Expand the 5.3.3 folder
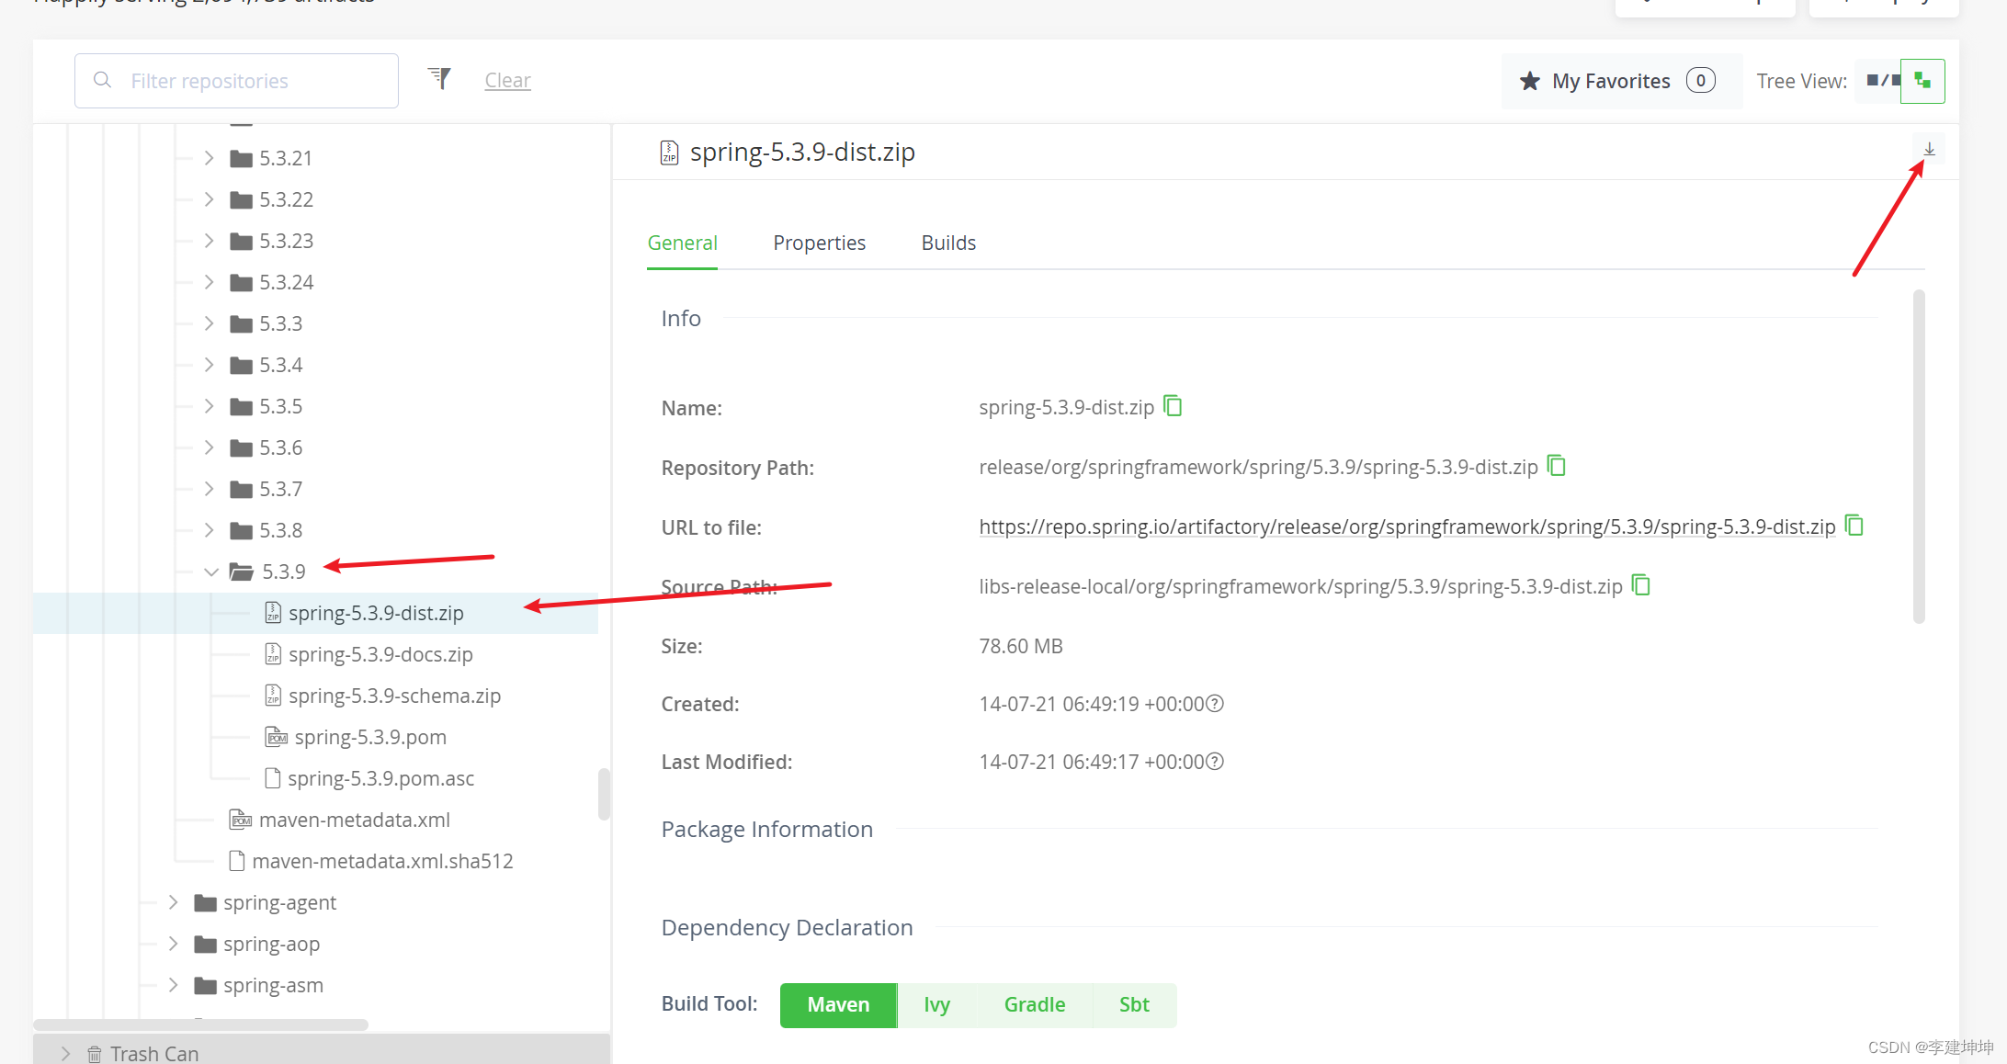This screenshot has height=1064, width=2007. pos(209,323)
